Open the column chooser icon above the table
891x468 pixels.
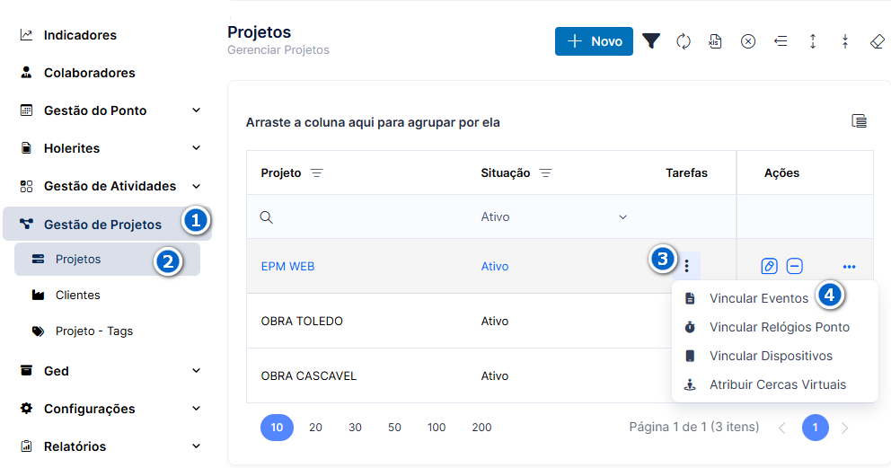tap(859, 121)
